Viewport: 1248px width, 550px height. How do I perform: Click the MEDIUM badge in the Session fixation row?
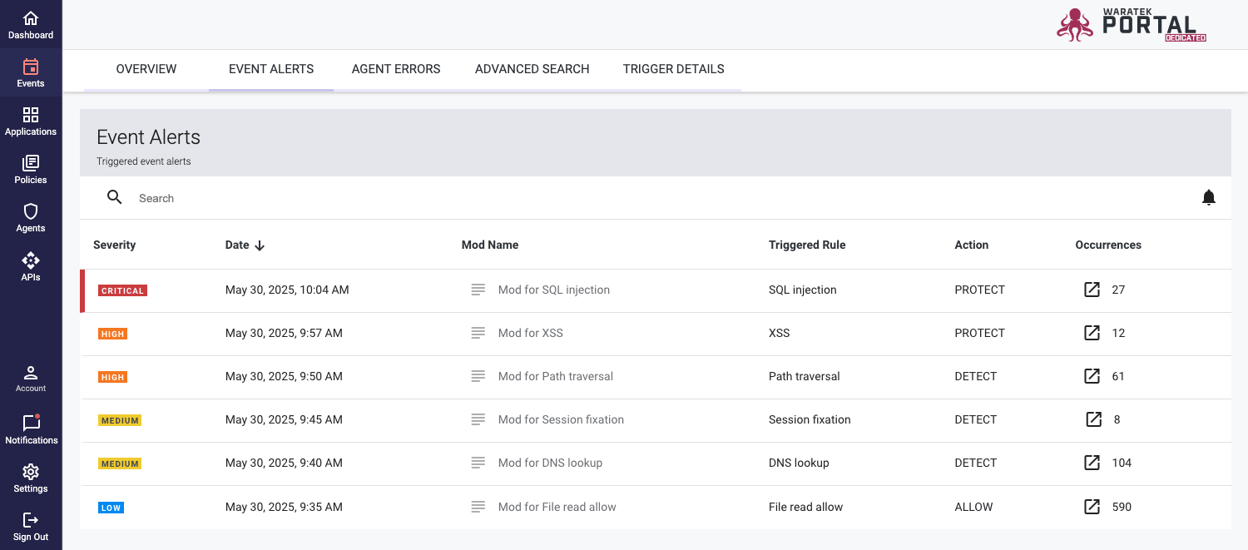coord(120,420)
